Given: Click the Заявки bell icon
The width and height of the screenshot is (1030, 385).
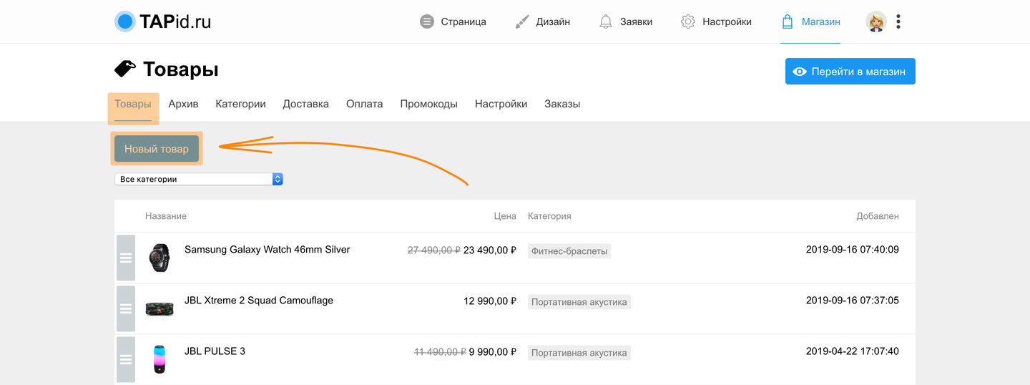Looking at the screenshot, I should pos(606,21).
